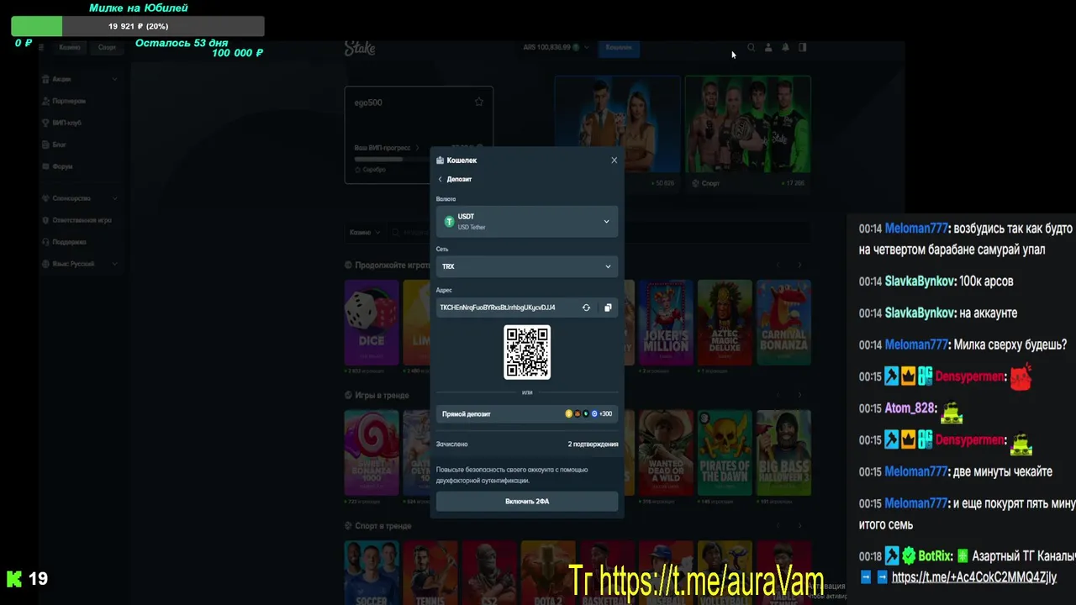Click the blue Кошелек button in header
Viewport: 1076px width, 605px height.
(x=619, y=48)
